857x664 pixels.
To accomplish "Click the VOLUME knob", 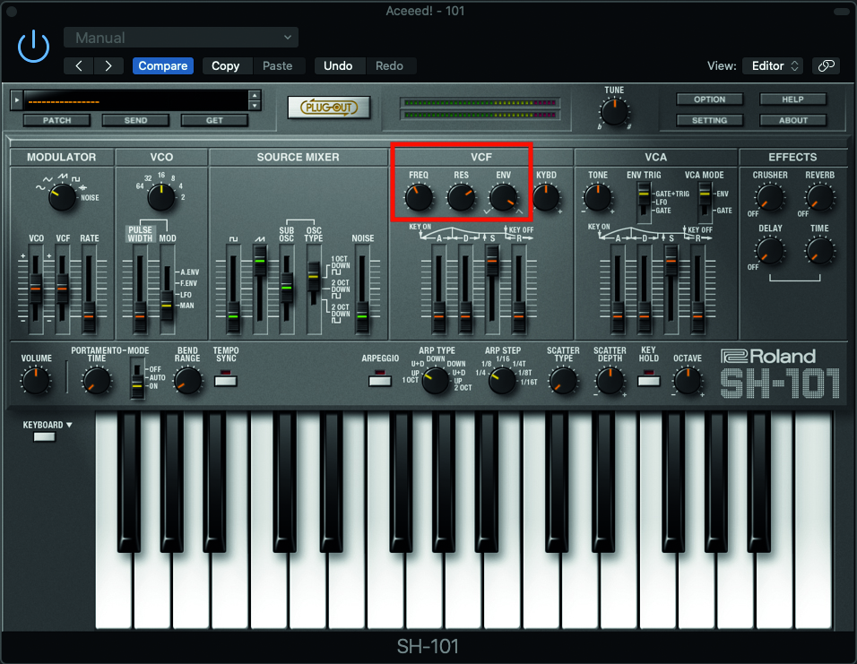I will [36, 380].
